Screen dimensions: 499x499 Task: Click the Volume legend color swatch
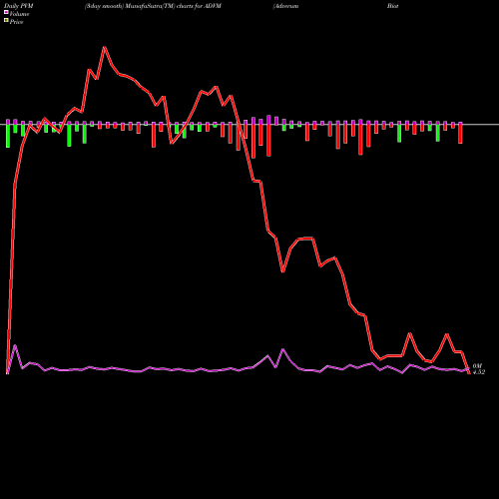click(6, 13)
